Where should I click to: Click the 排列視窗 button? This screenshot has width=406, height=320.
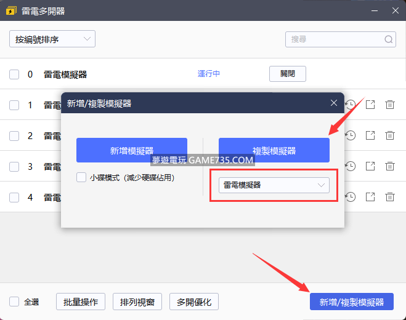[x=137, y=302]
